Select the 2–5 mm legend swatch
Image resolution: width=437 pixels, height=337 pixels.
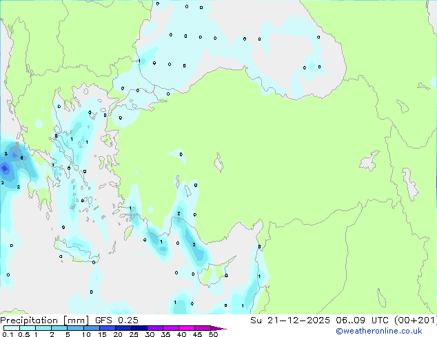[x=59, y=328]
